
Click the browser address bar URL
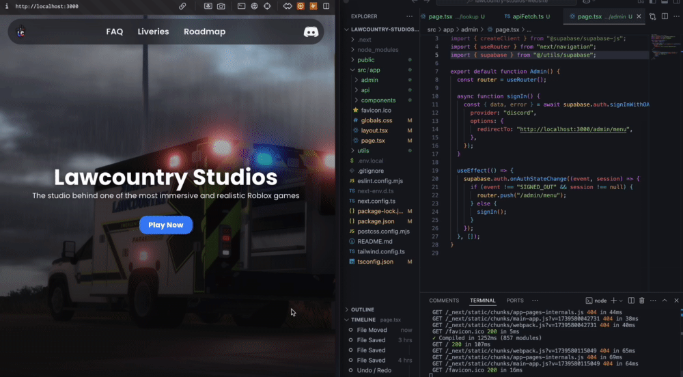46,7
